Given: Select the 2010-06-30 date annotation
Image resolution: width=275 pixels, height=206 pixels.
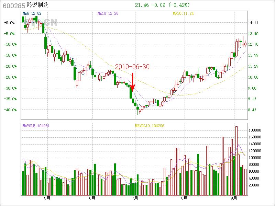Looking at the screenshot, I should [x=132, y=67].
